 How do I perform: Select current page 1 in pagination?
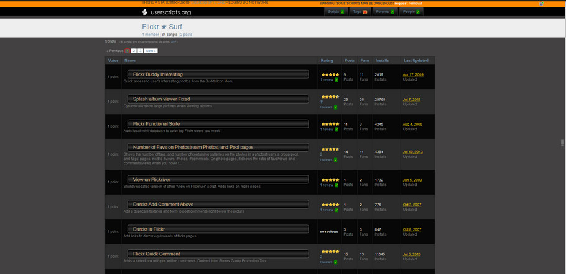127,51
